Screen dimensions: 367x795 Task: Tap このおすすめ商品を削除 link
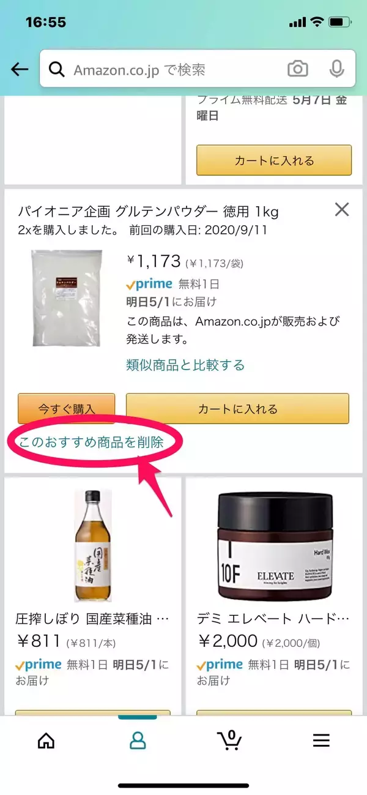[x=92, y=442]
